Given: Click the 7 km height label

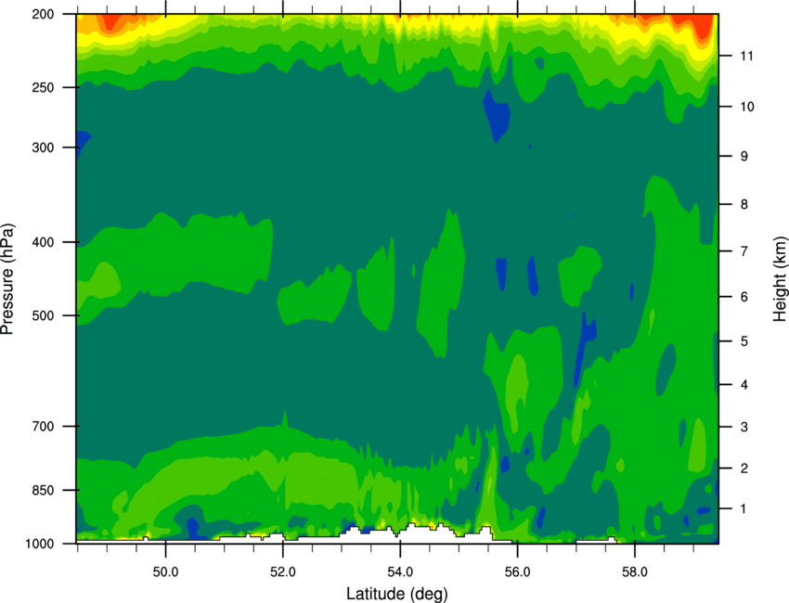Looking at the screenshot, I should click(744, 251).
